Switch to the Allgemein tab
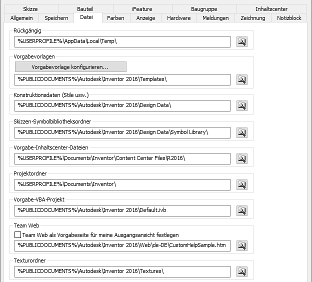Screen dimensions: 312x282 (21, 18)
